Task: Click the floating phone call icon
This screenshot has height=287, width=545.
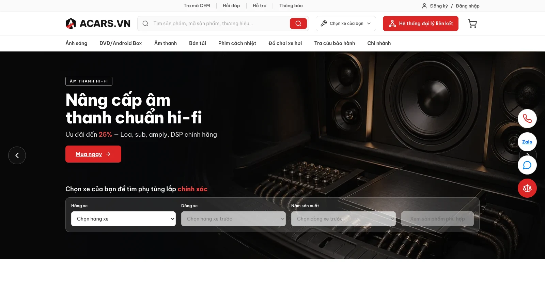Action: point(527,119)
